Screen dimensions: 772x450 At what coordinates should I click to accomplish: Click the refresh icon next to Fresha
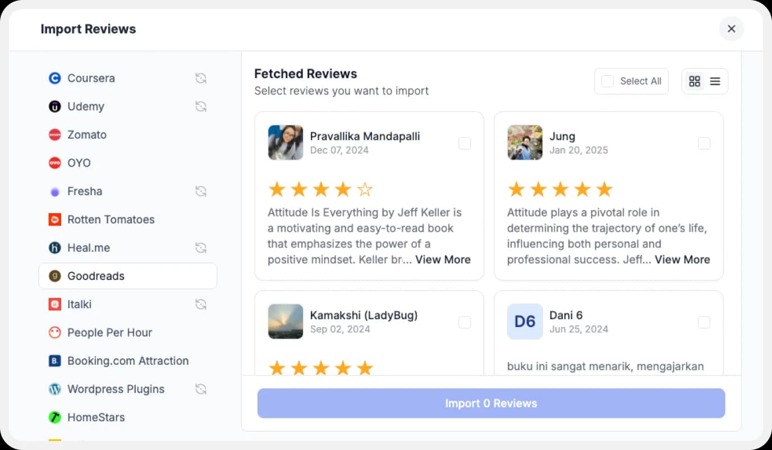[x=201, y=191]
